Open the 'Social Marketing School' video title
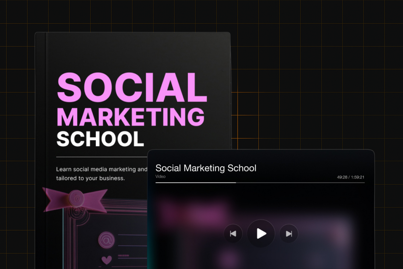This screenshot has height=269, width=403. point(206,168)
